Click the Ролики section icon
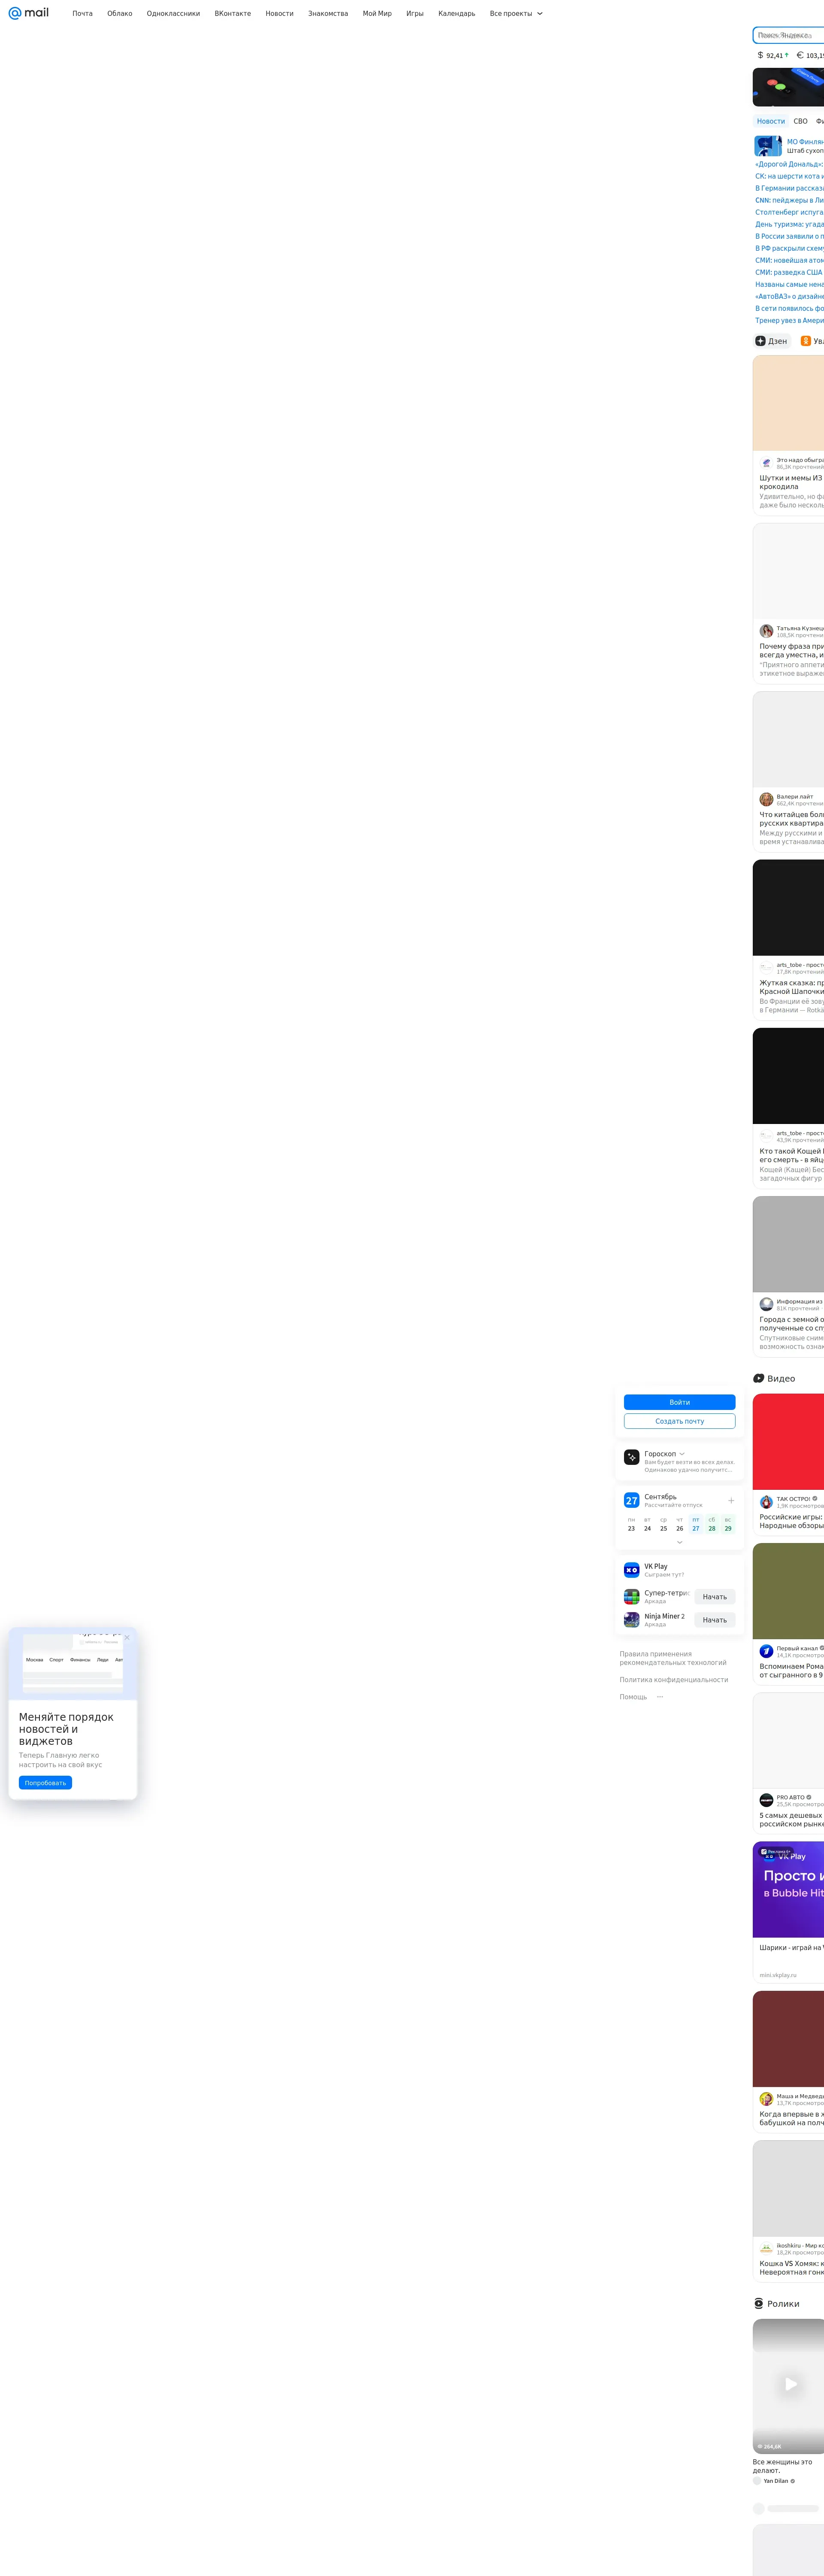Screen dimensions: 824x2576 (759, 2303)
